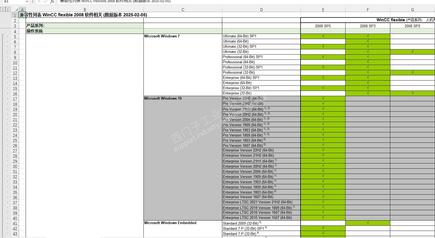Click the select-all corner triangle
435x238 pixels.
click(17, 10)
